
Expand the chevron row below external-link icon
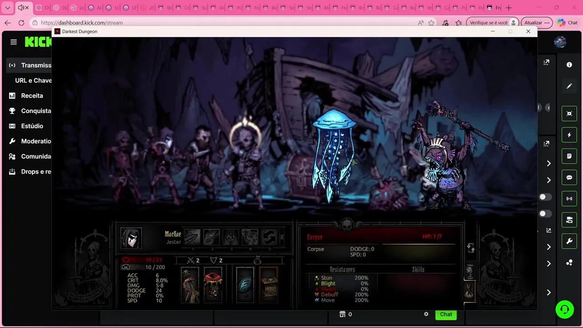[549, 247]
